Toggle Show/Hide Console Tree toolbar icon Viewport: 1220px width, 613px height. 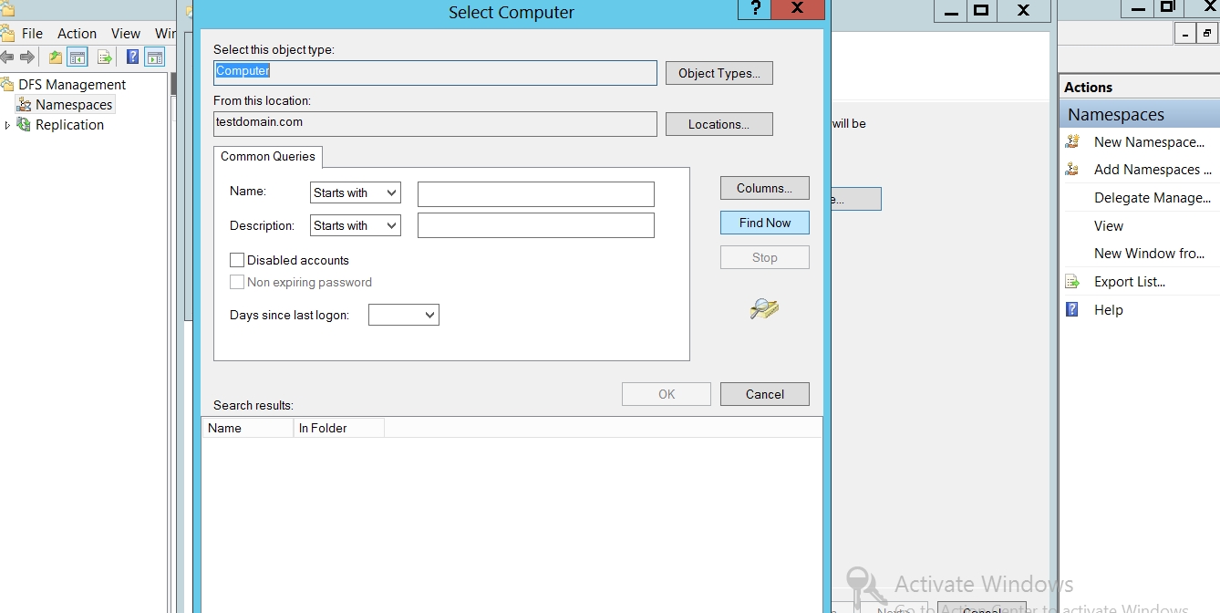[x=78, y=57]
